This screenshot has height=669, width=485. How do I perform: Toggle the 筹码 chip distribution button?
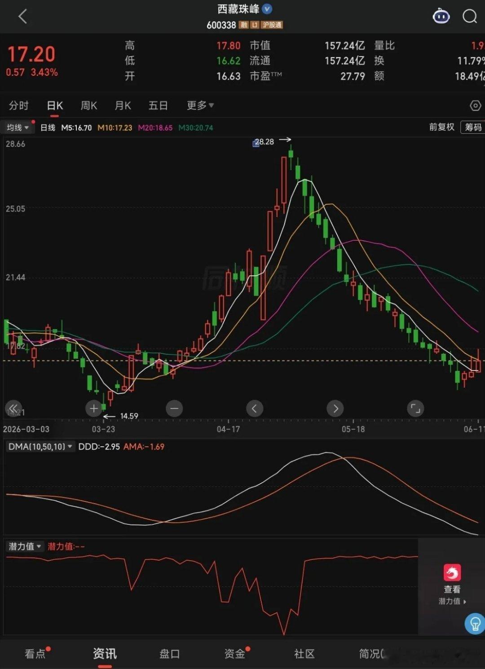coord(473,127)
